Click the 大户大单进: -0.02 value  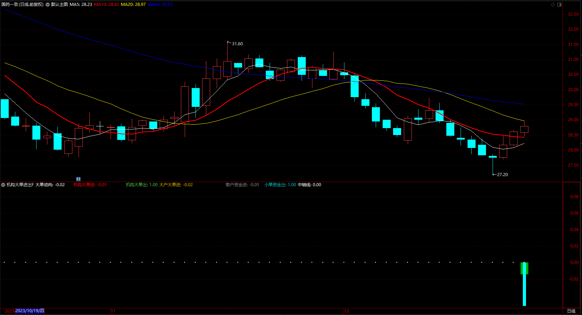(x=176, y=185)
